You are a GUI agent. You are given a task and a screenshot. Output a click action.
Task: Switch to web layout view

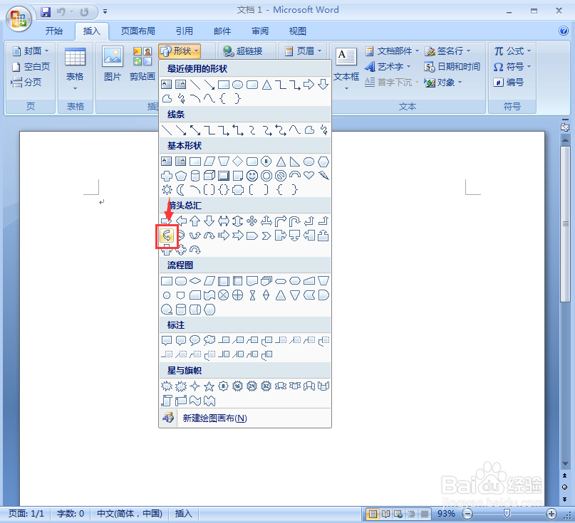[x=398, y=514]
